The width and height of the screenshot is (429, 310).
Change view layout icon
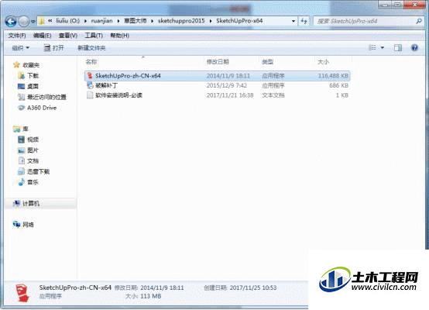click(372, 48)
